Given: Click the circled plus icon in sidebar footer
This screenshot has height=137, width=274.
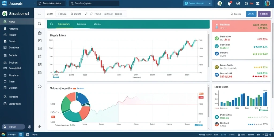Looking at the screenshot, I should click(29, 127).
